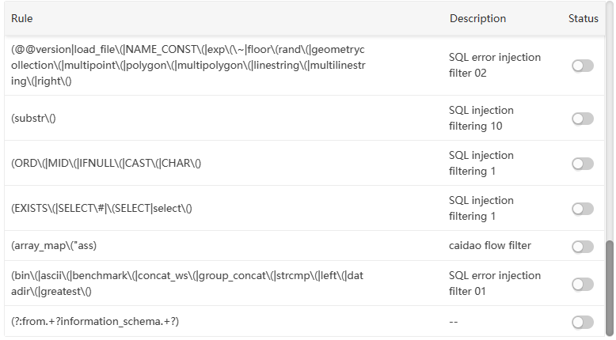Toggle the status switch for the substr rule
Image resolution: width=616 pixels, height=340 pixels.
(x=582, y=119)
